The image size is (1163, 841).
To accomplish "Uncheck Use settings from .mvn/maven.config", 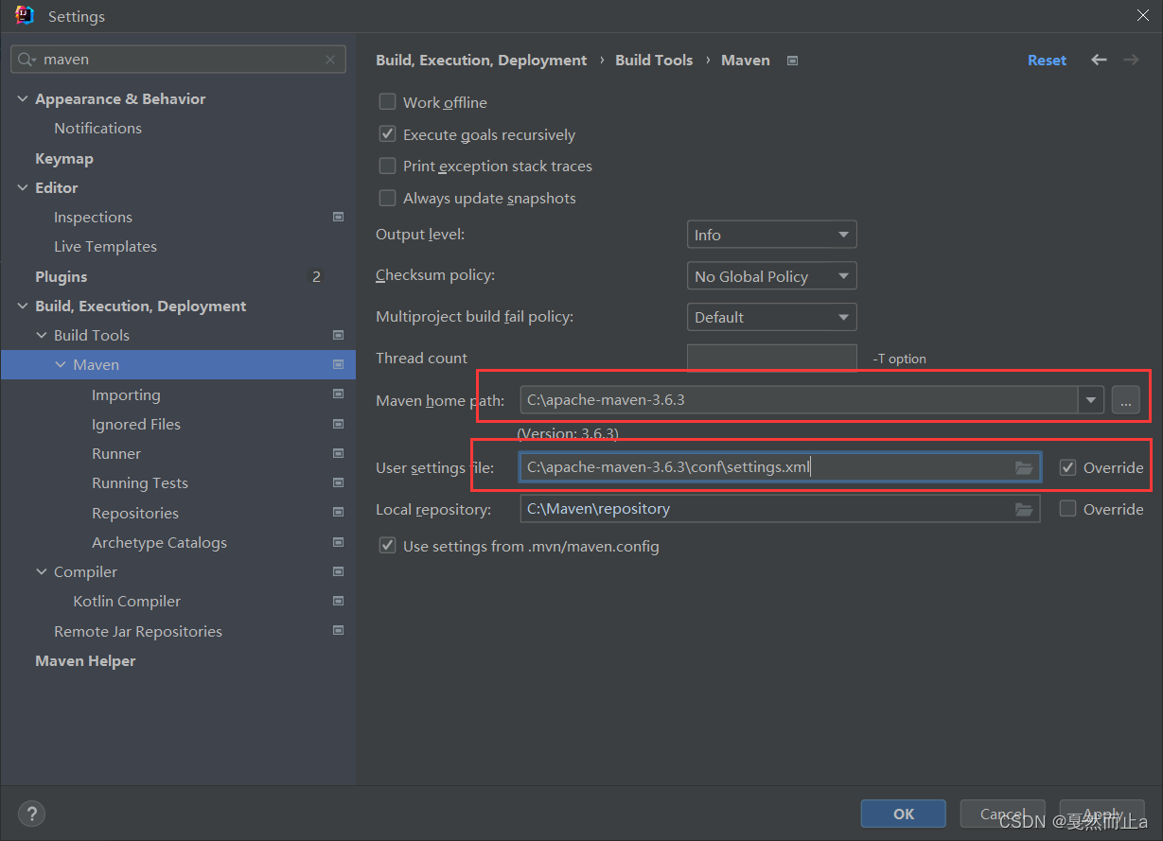I will tap(387, 546).
